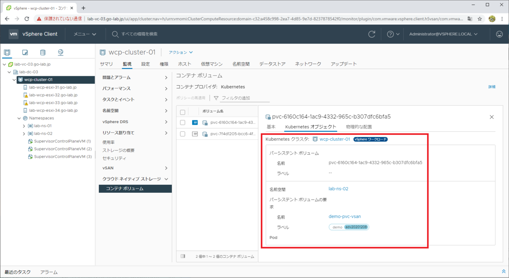Open 最近のタスク bottom panel

(17, 272)
